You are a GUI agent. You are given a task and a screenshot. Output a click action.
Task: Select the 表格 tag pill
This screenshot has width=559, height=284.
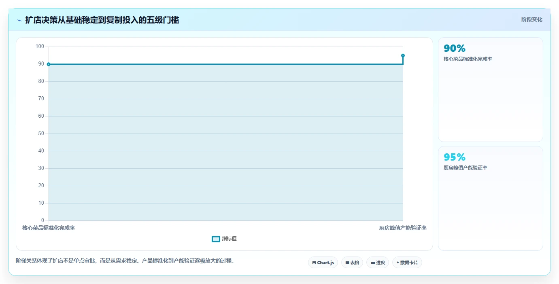(352, 263)
